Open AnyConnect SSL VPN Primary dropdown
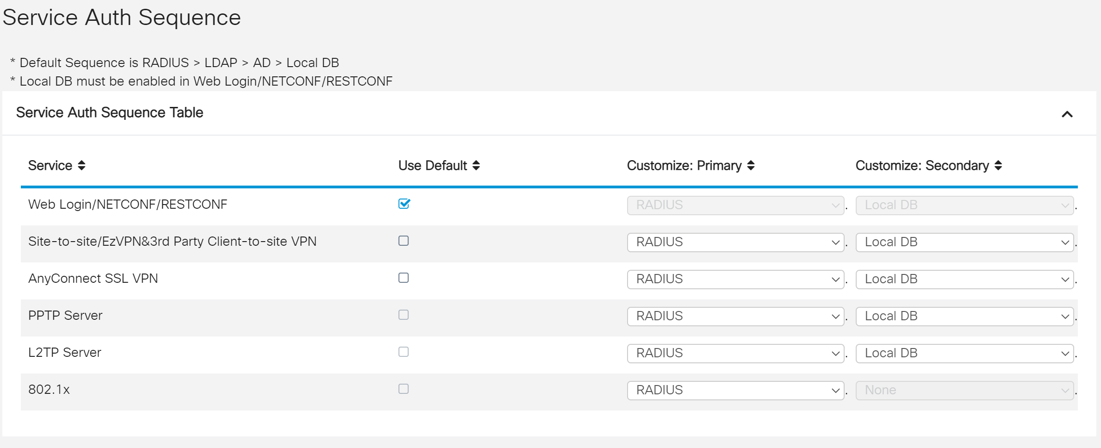This screenshot has width=1101, height=448. 735,279
